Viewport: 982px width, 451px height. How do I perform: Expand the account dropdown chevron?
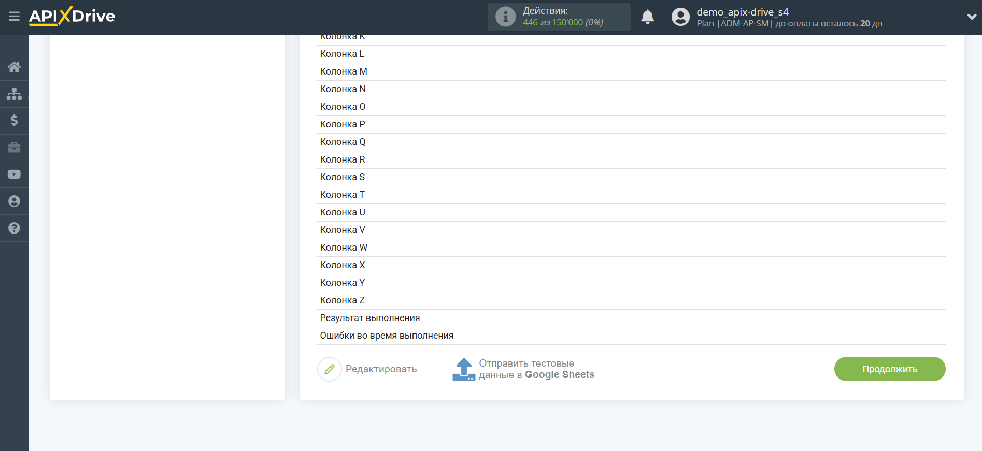pos(972,17)
